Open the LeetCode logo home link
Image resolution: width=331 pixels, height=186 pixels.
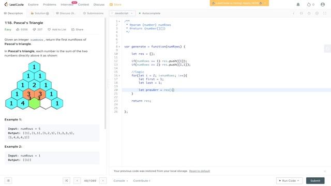[x=14, y=5]
